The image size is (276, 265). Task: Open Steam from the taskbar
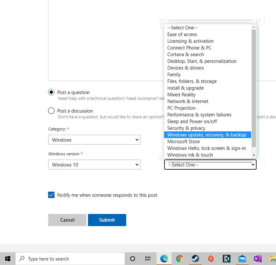tap(195, 259)
